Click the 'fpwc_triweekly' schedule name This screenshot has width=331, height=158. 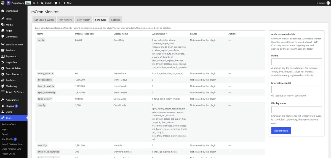tap(47, 93)
